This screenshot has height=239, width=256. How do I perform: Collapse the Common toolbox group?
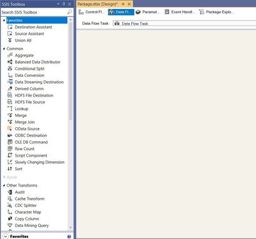(4, 49)
